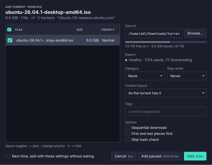Focus the comma-separated Tags field

(166, 111)
